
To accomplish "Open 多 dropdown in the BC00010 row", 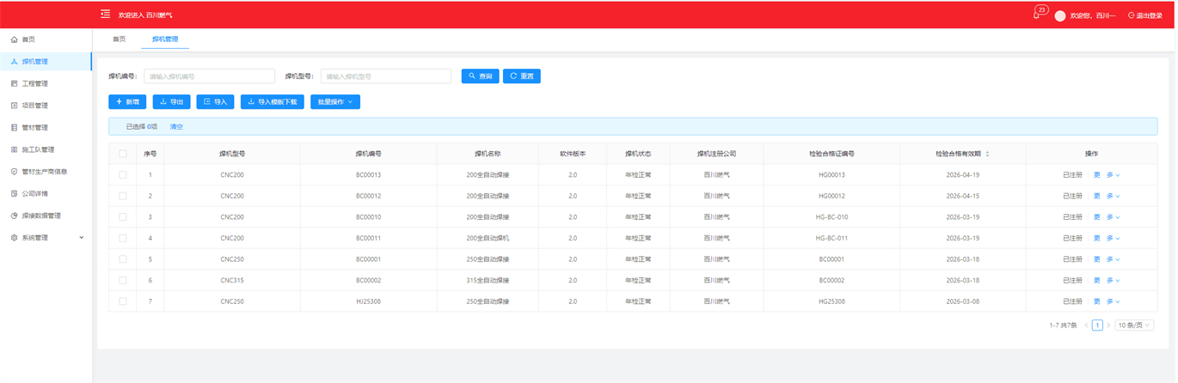I will tap(1113, 216).
